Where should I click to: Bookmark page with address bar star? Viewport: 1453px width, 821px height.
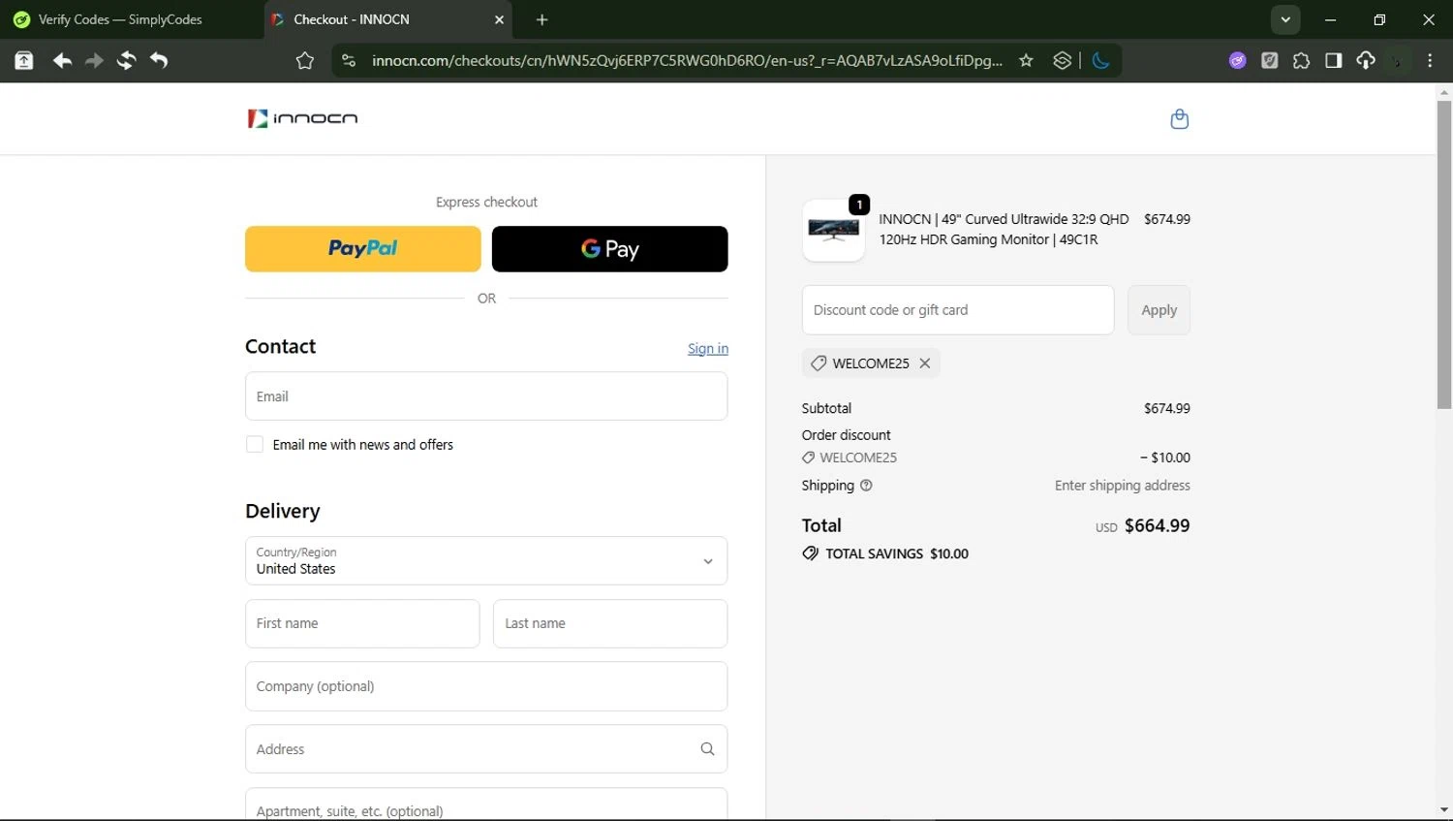point(1026,60)
